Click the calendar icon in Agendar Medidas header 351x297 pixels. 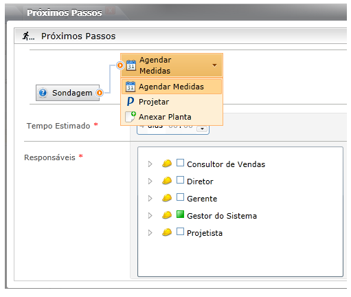pyautogui.click(x=131, y=65)
